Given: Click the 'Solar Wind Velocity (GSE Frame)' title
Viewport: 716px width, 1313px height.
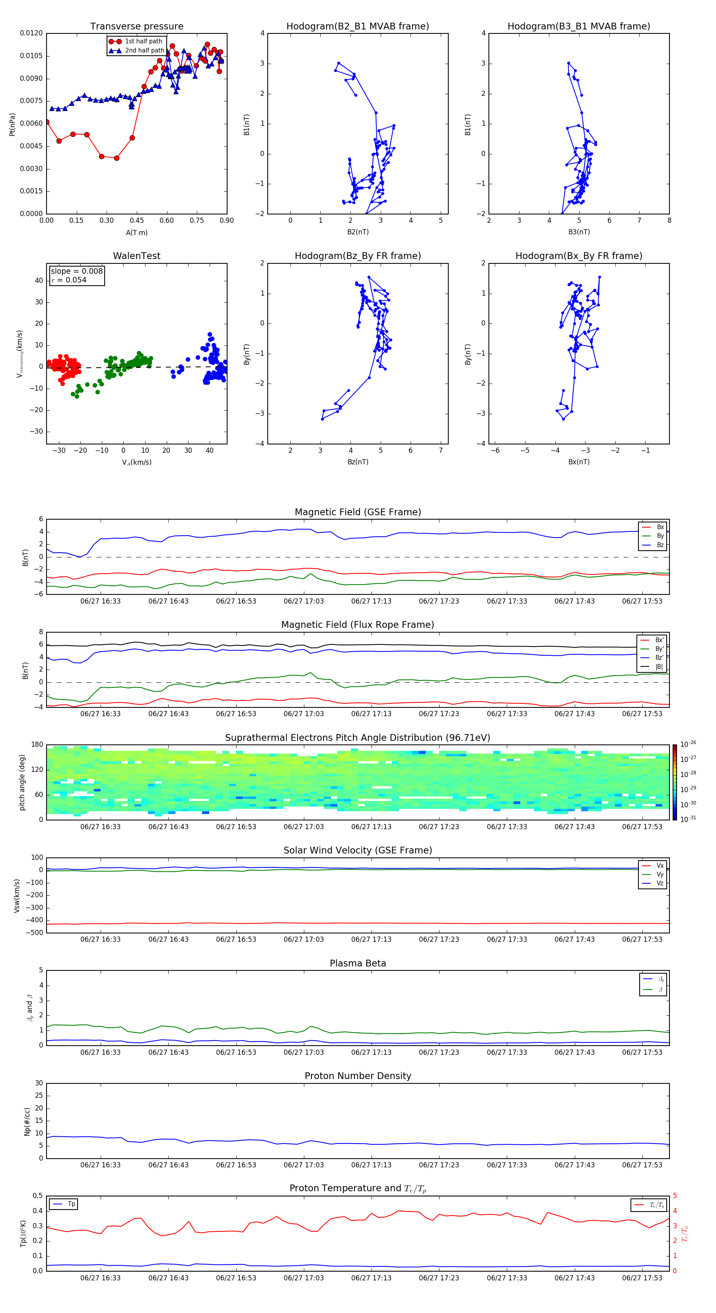Looking at the screenshot, I should 358,850.
